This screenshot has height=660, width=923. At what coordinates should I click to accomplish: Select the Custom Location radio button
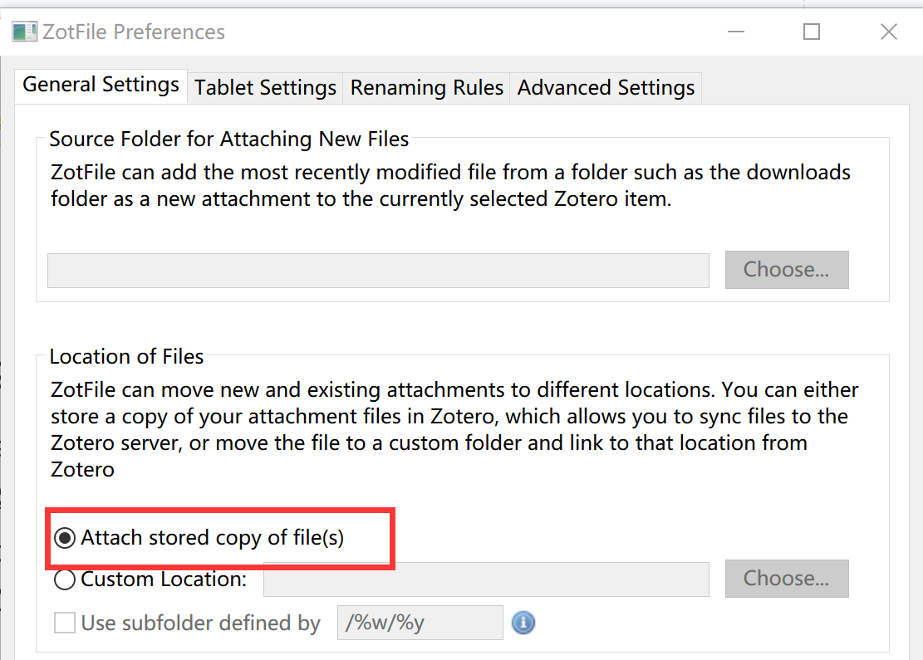click(65, 579)
